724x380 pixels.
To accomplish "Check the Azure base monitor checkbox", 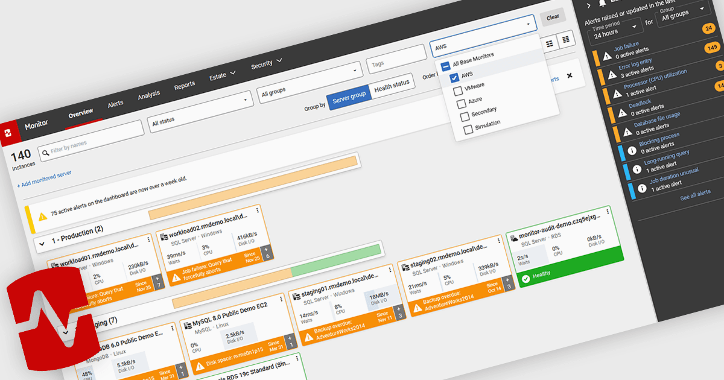I will coord(462,104).
